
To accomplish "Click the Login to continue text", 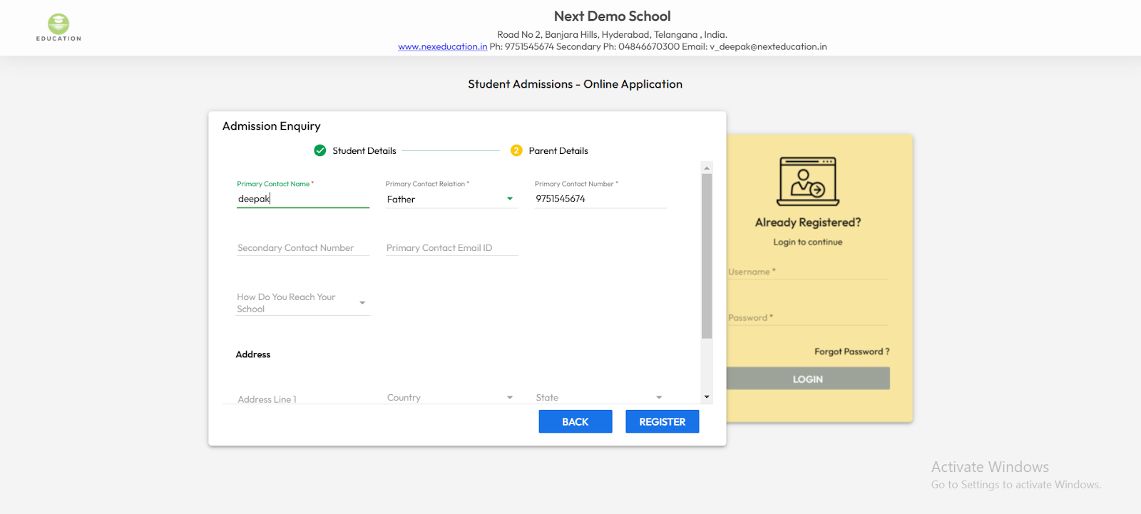I will (x=808, y=242).
